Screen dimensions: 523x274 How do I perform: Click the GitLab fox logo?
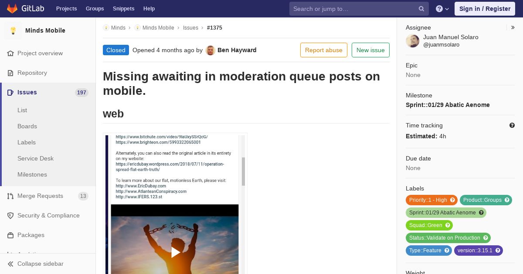12,8
